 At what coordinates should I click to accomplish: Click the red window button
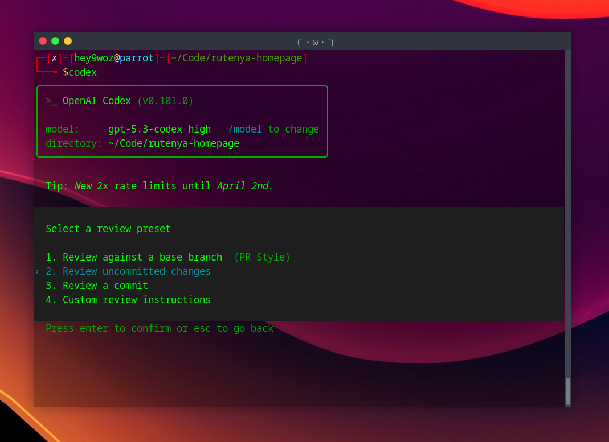click(43, 41)
